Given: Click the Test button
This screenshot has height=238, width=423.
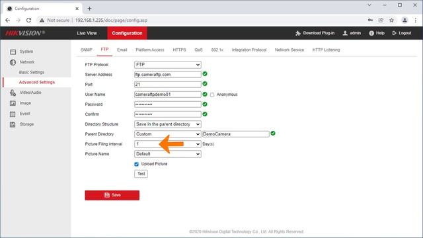Looking at the screenshot, I should point(141,174).
